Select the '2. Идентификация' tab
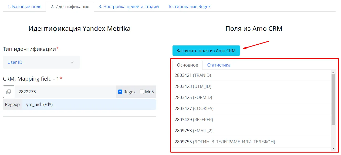This screenshot has width=341, height=155. [x=70, y=6]
